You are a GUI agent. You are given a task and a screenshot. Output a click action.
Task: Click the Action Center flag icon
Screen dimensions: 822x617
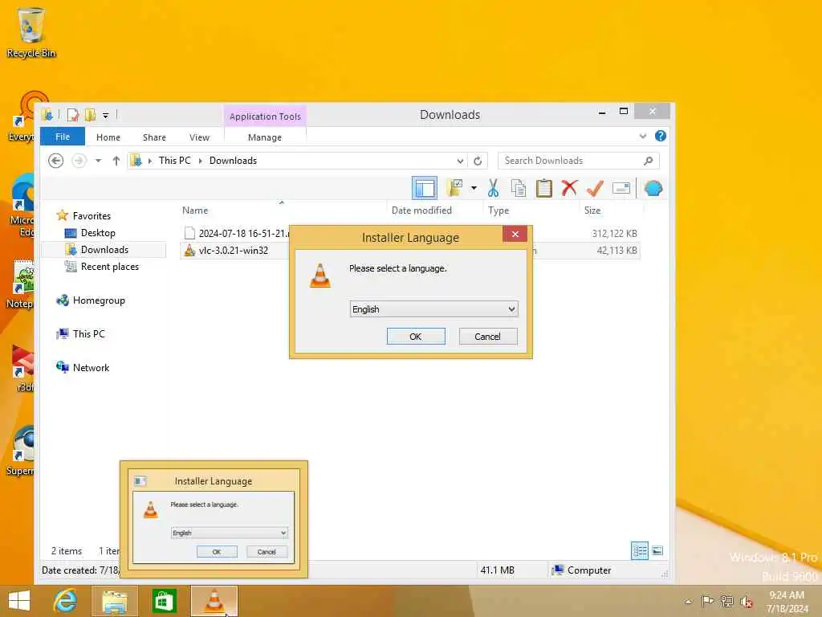(707, 601)
